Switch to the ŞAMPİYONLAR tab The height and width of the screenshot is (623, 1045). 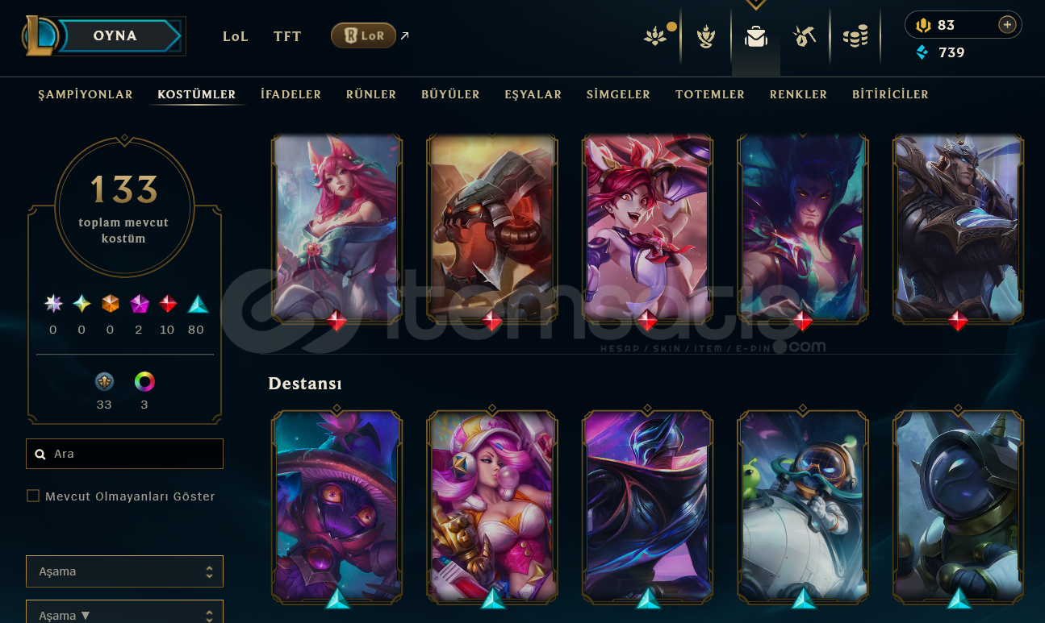86,94
